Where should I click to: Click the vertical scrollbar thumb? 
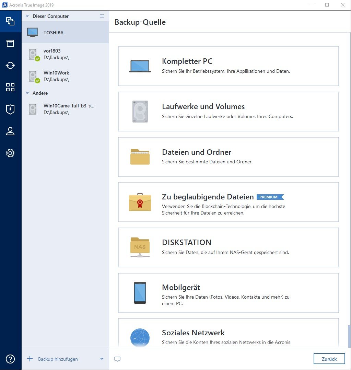click(349, 336)
